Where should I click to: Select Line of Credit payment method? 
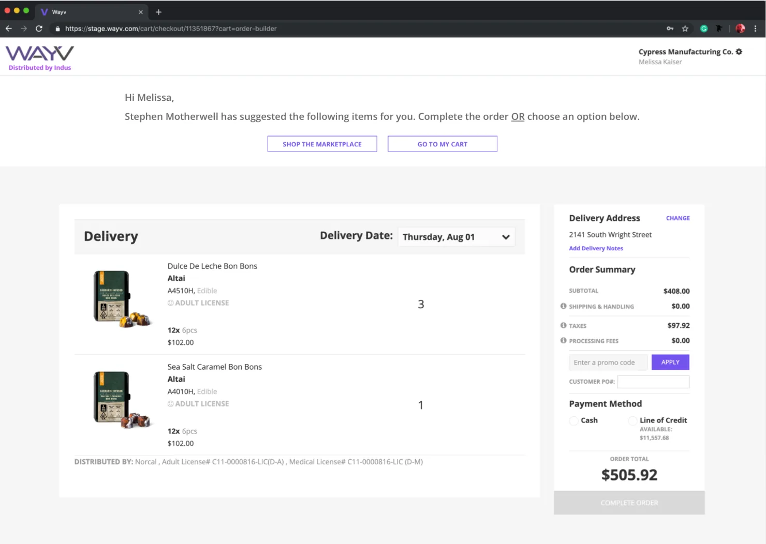coord(632,420)
